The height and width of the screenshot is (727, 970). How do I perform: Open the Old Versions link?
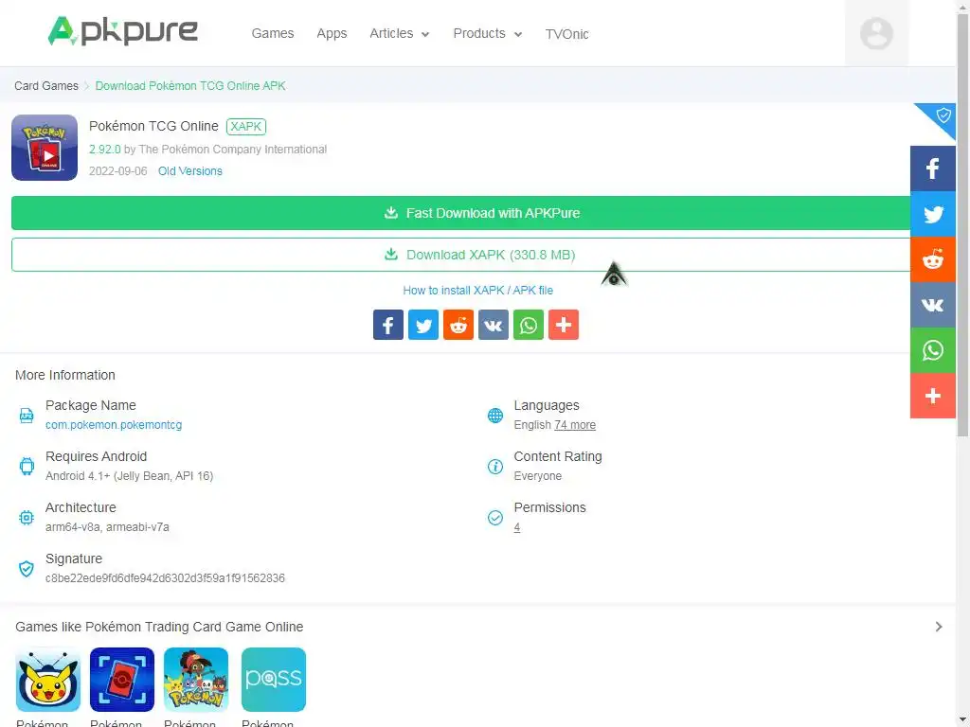(189, 171)
